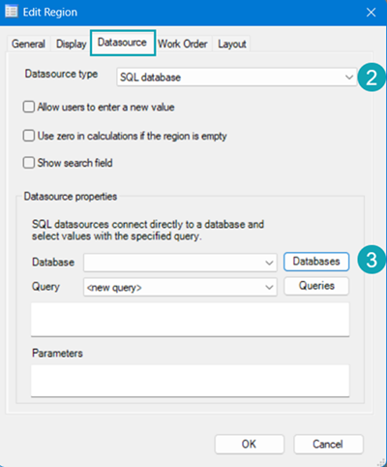Click the Parameters text area
Viewport: 387px width, 467px height.
[190, 381]
